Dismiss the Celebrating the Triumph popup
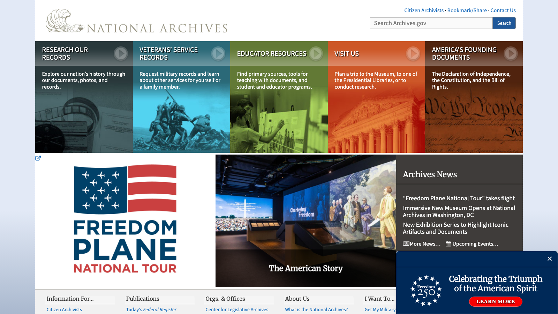The image size is (558, 314). (x=550, y=259)
